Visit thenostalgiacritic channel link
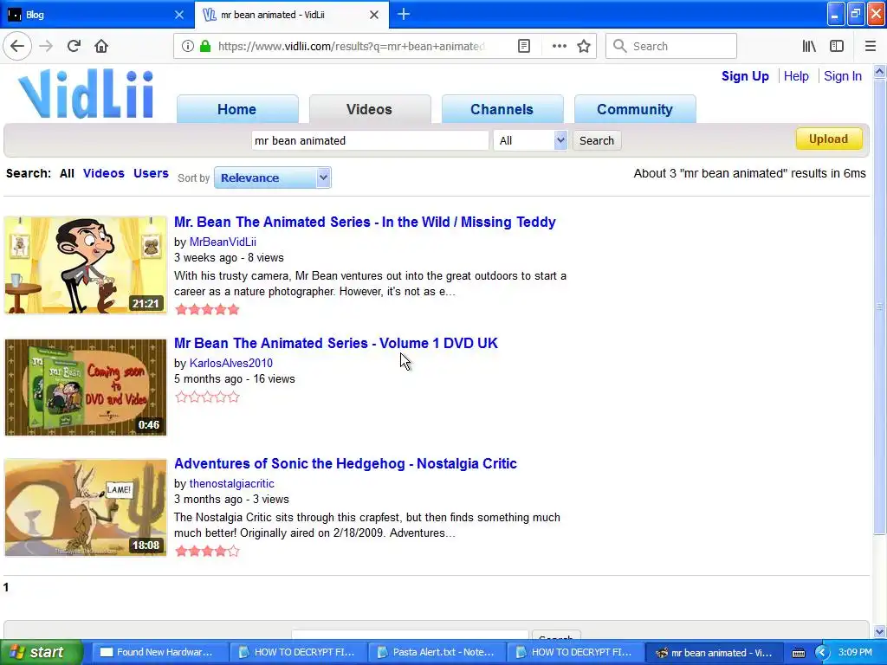The width and height of the screenshot is (887, 665). [x=232, y=483]
